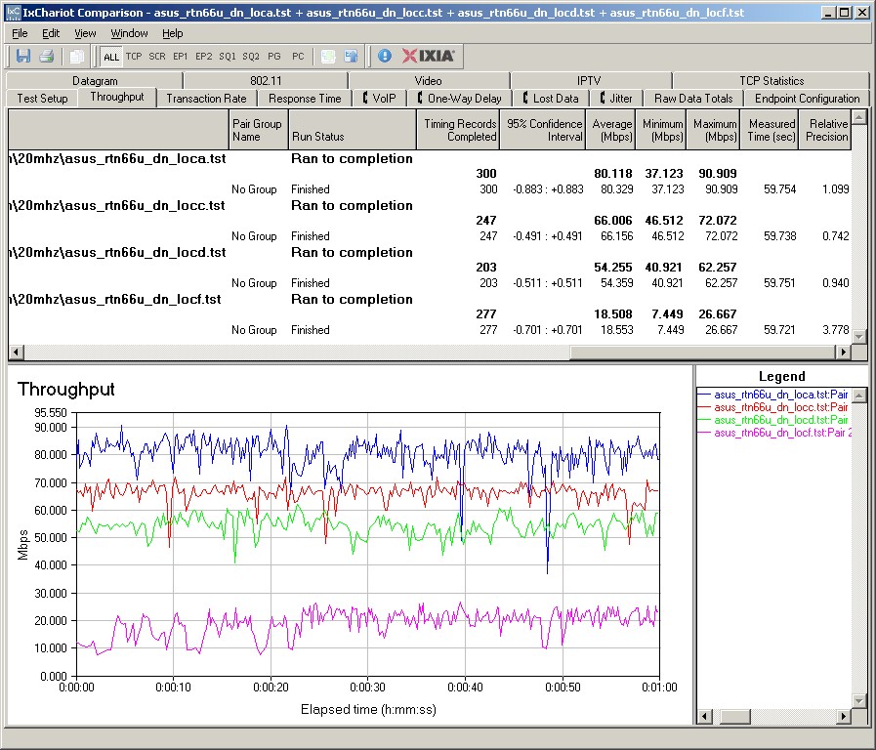Click the export chart icon with blue arrow
The height and width of the screenshot is (750, 876).
point(352,56)
